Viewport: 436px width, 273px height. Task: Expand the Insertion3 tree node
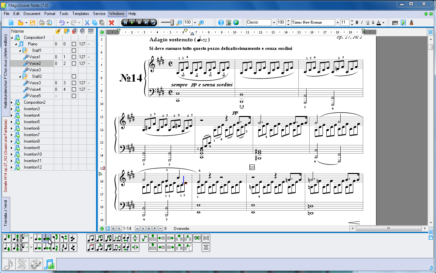[x=12, y=109]
